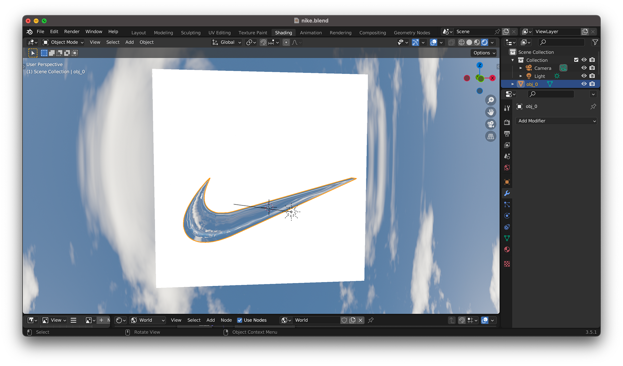Select material preview viewport shading
This screenshot has width=623, height=366.
(477, 42)
